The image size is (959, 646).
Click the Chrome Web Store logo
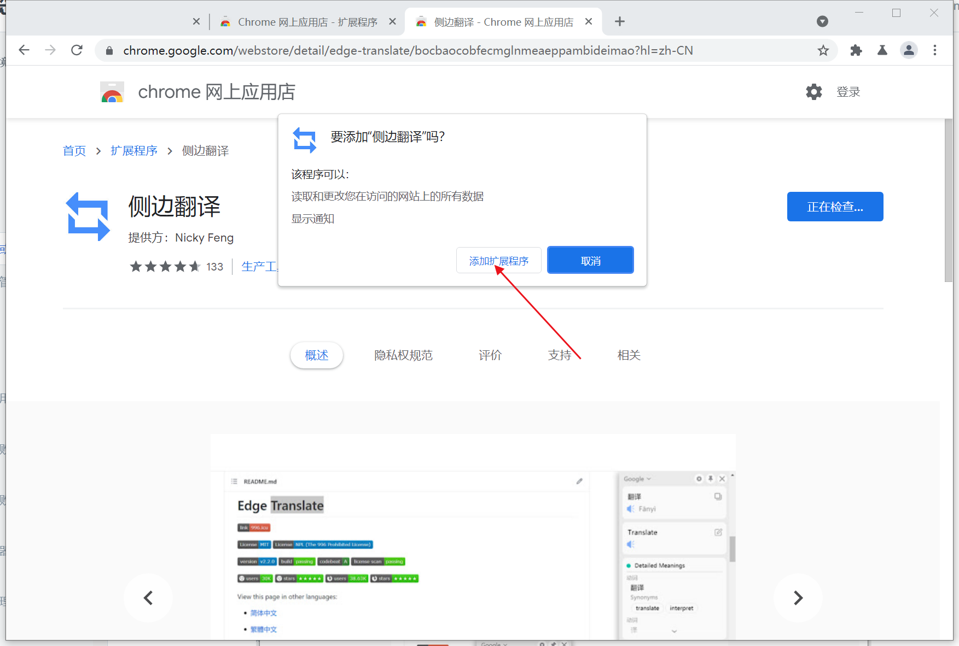112,92
